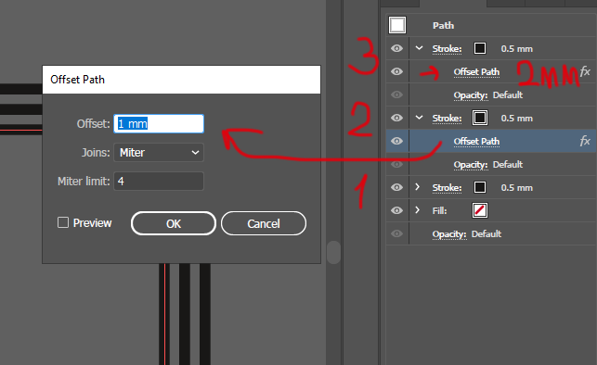Hide the highlighted Offset Path effect
597x365 pixels.
(x=396, y=141)
